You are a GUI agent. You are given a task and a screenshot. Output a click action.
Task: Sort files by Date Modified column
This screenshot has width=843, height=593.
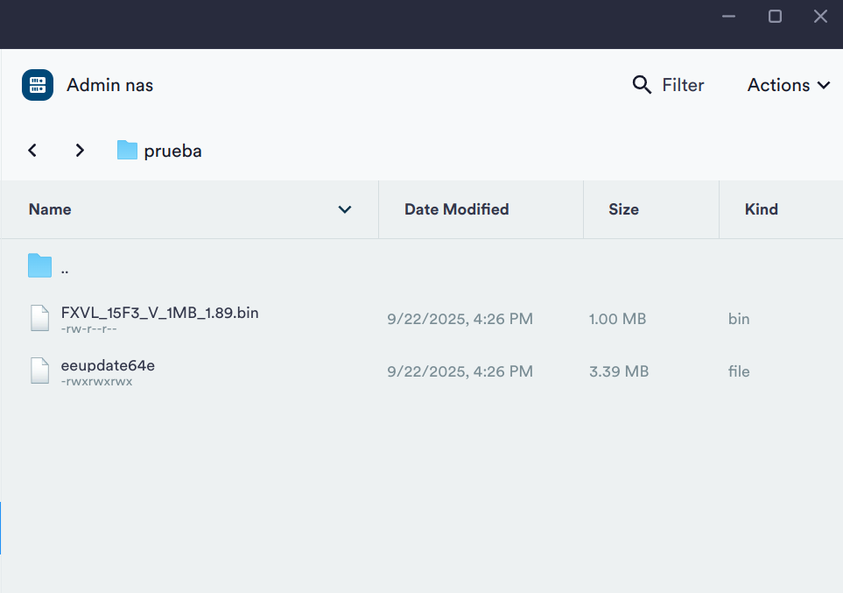(x=456, y=209)
